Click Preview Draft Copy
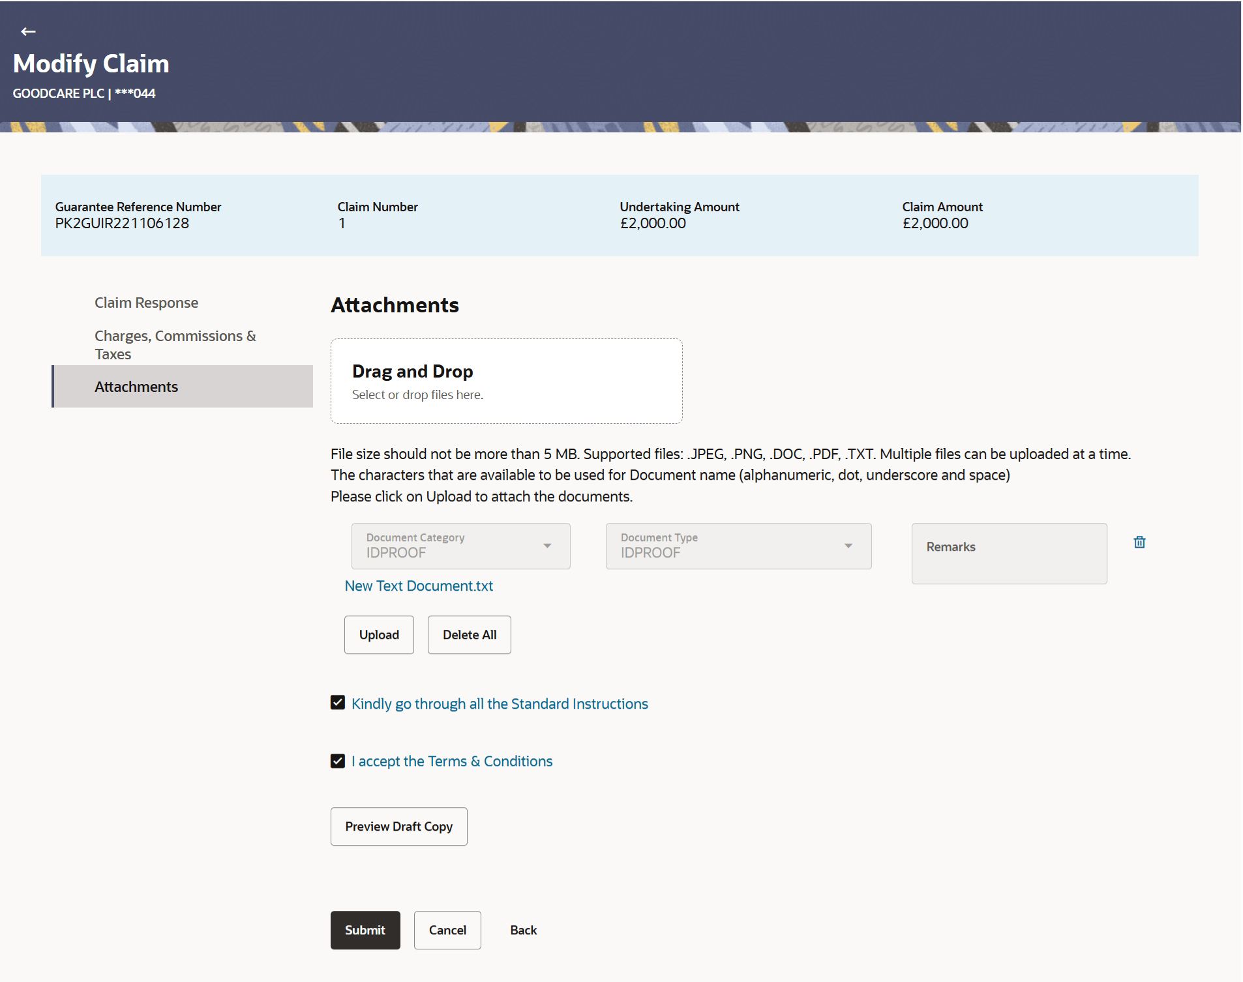The width and height of the screenshot is (1243, 982). point(398,826)
